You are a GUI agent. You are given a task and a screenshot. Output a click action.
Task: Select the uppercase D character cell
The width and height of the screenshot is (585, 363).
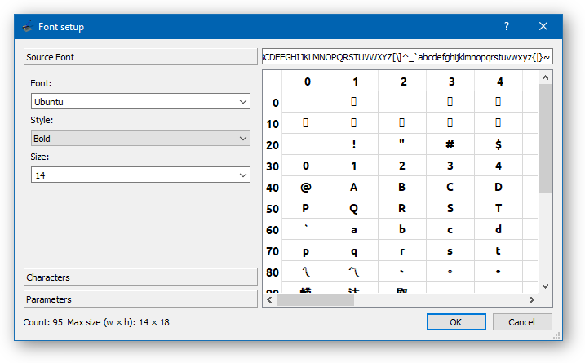click(499, 187)
